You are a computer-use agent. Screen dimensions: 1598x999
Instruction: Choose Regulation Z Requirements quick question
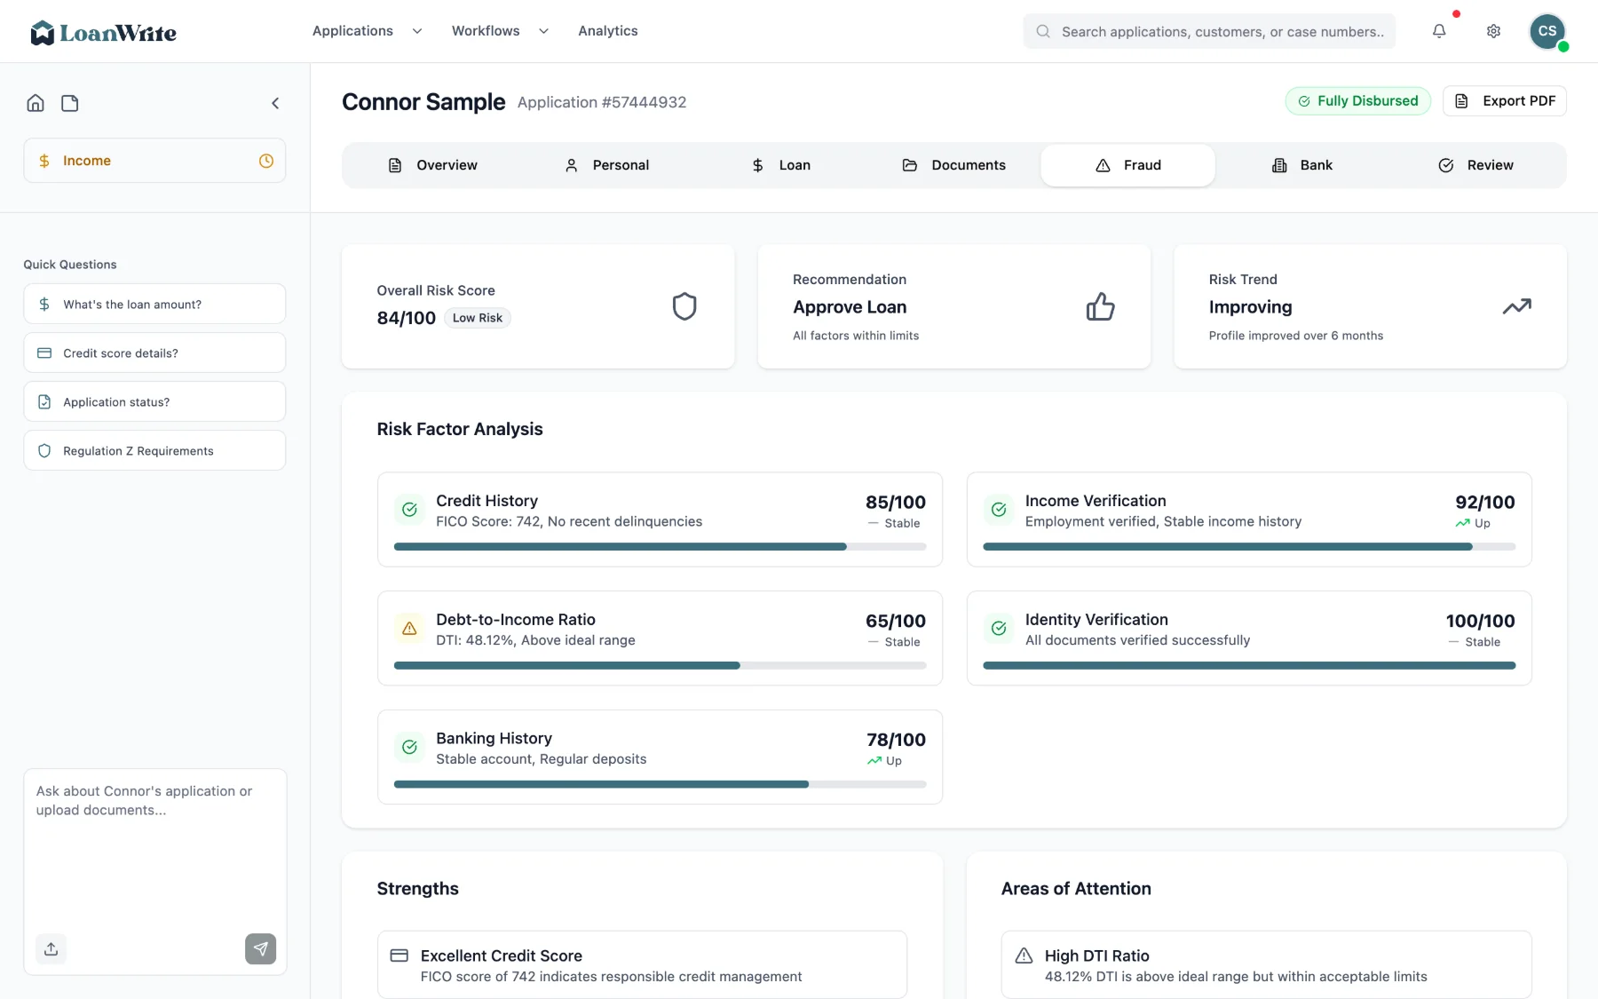pos(154,450)
